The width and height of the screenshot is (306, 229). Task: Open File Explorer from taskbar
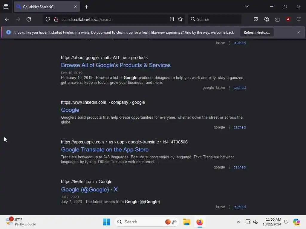point(186,222)
